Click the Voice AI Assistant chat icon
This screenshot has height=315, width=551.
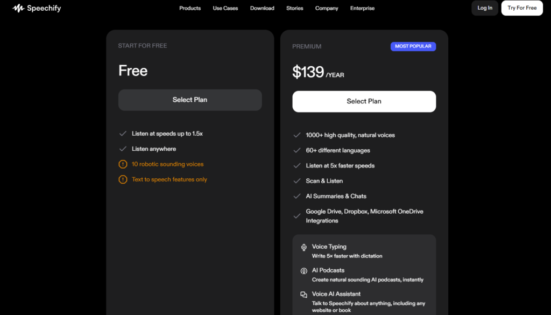304,295
